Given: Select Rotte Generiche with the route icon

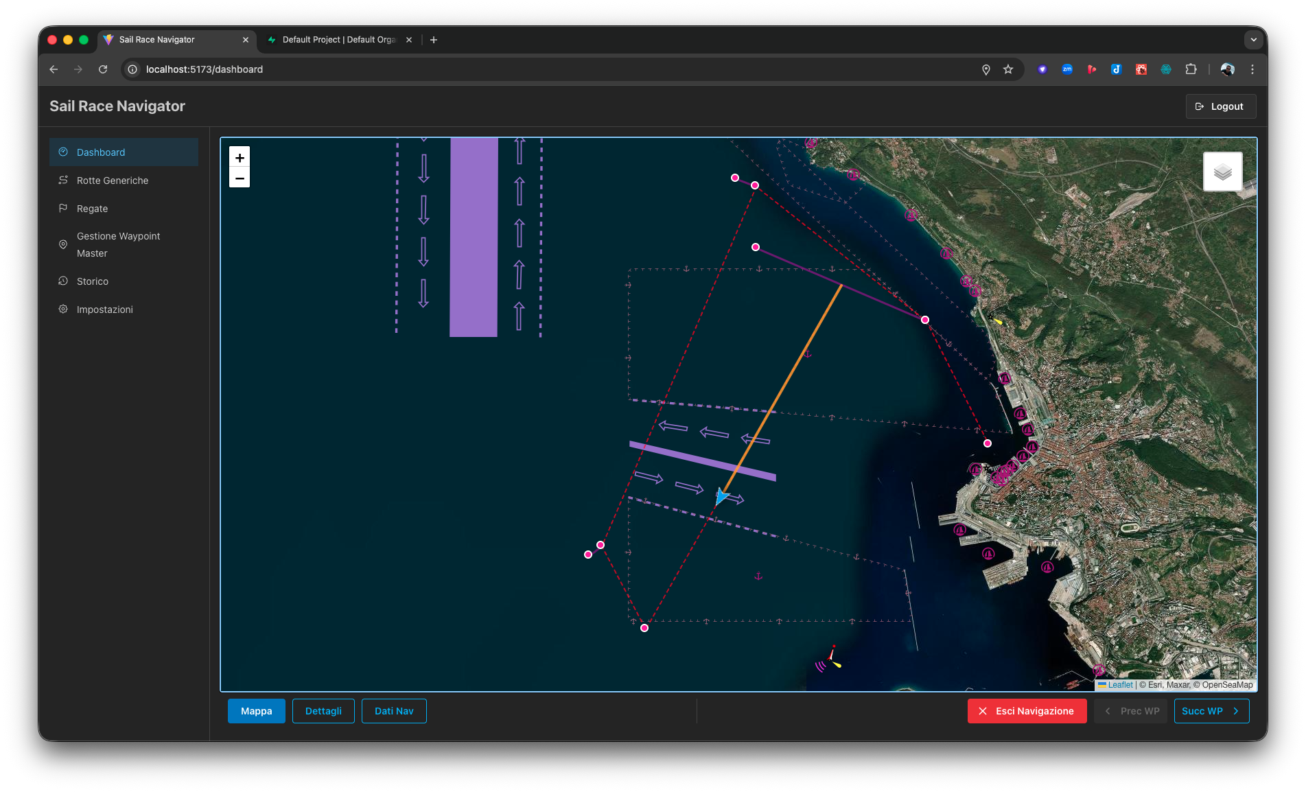Looking at the screenshot, I should click(63, 180).
